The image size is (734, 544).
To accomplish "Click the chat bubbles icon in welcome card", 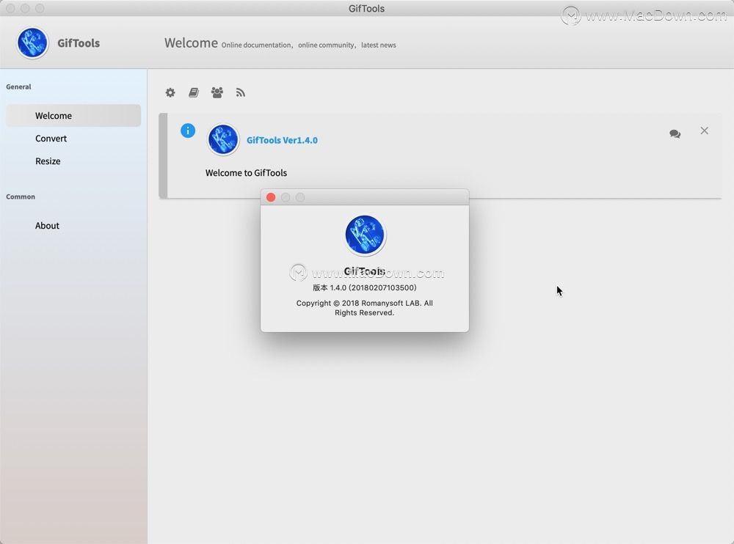I will pyautogui.click(x=675, y=134).
